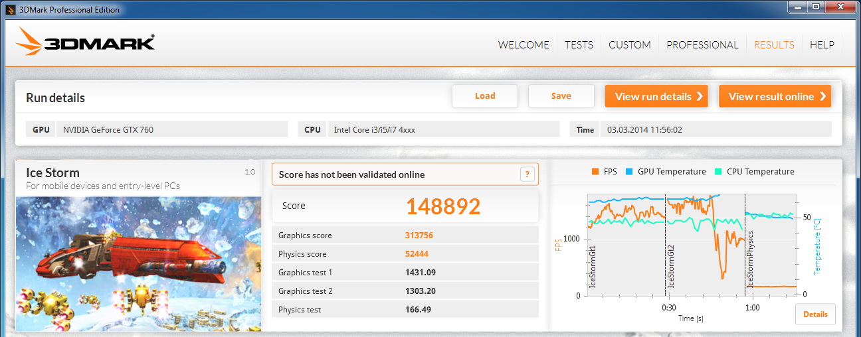
Task: Click the blue GPU Temperature legend square
Action: (x=628, y=172)
